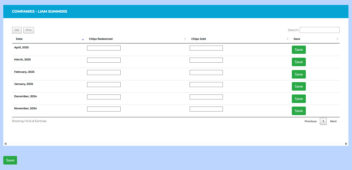Focus the Search input field
Screen dimensions: 352x170
[319, 30]
